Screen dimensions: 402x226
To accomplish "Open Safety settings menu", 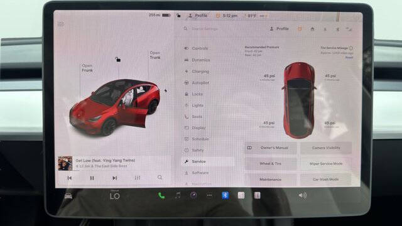I will pos(194,150).
